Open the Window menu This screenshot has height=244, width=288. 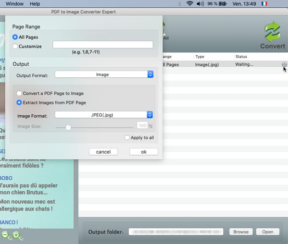15,4
